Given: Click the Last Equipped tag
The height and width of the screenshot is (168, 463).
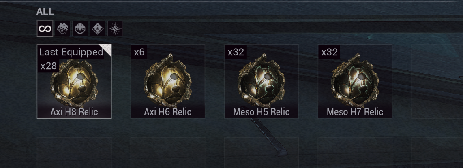Looking at the screenshot, I should [x=71, y=52].
